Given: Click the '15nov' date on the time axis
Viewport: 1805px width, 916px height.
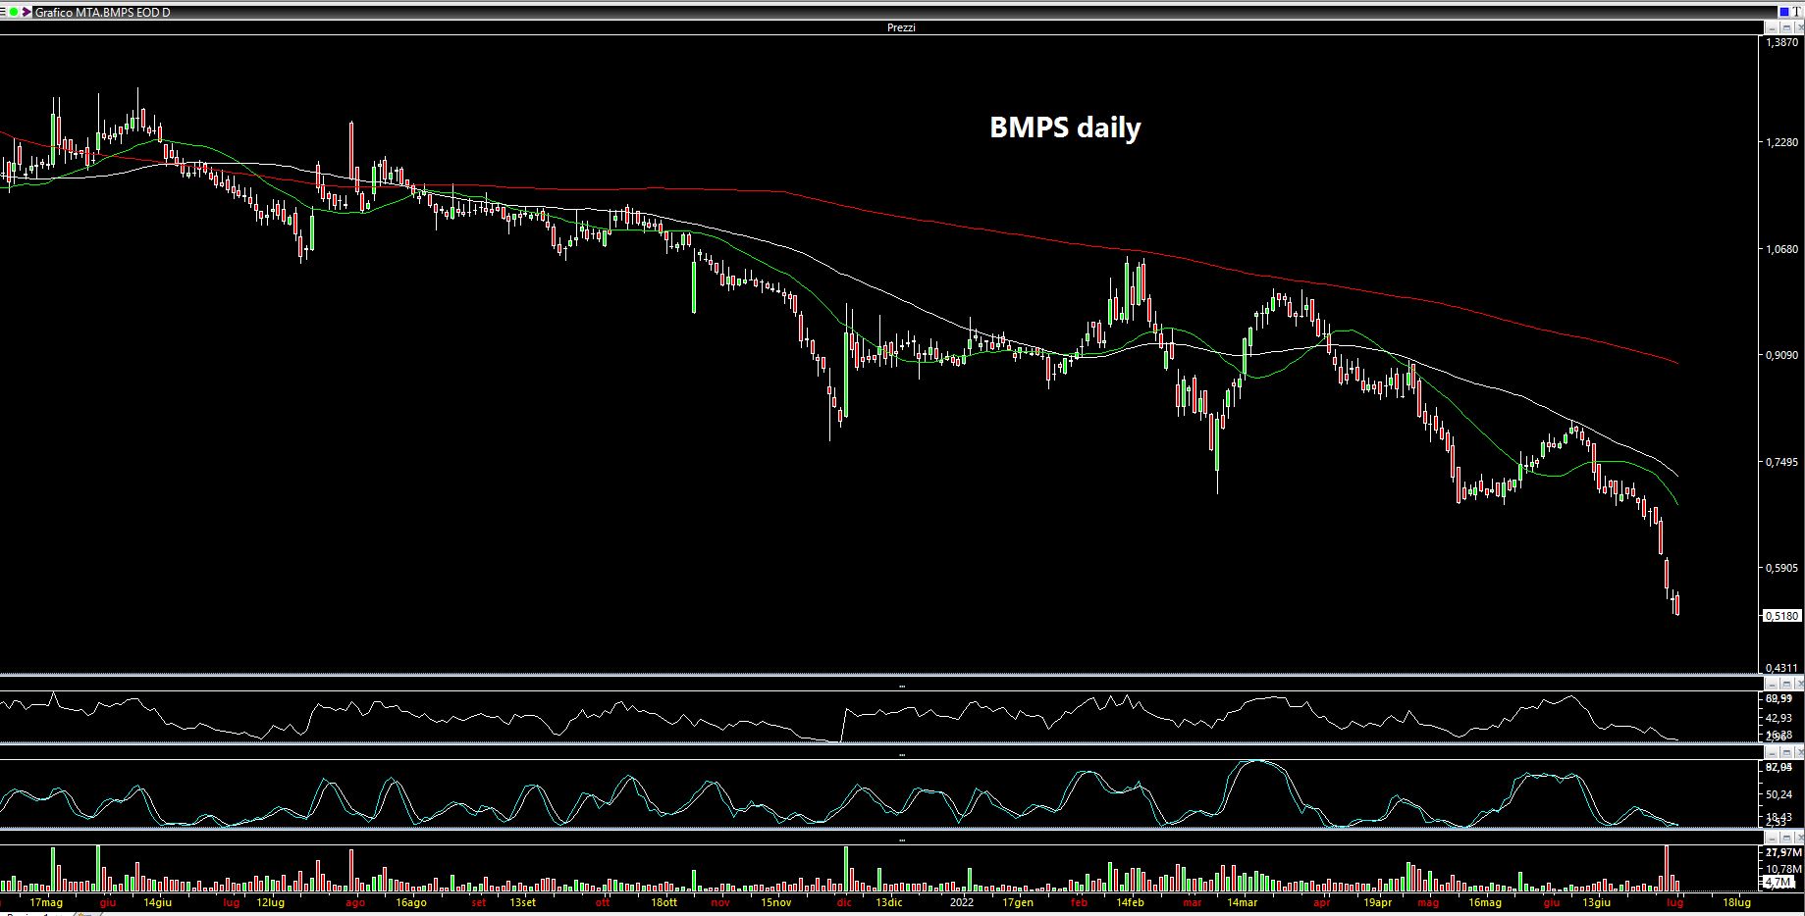Looking at the screenshot, I should click(x=775, y=902).
